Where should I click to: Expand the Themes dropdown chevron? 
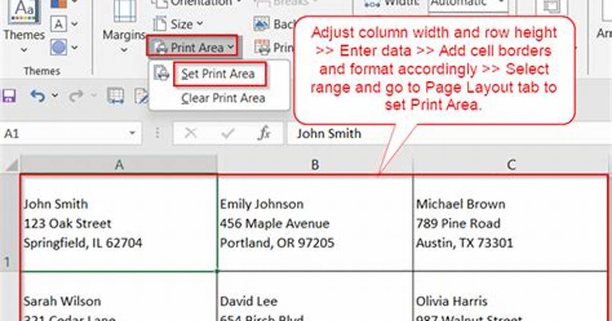click(24, 50)
